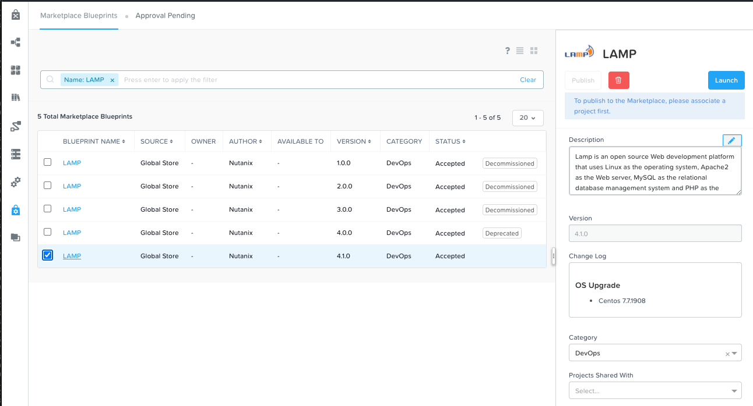Viewport: 753px width, 406px height.
Task: Open the Runbooks flow sidebar icon
Action: click(x=16, y=126)
